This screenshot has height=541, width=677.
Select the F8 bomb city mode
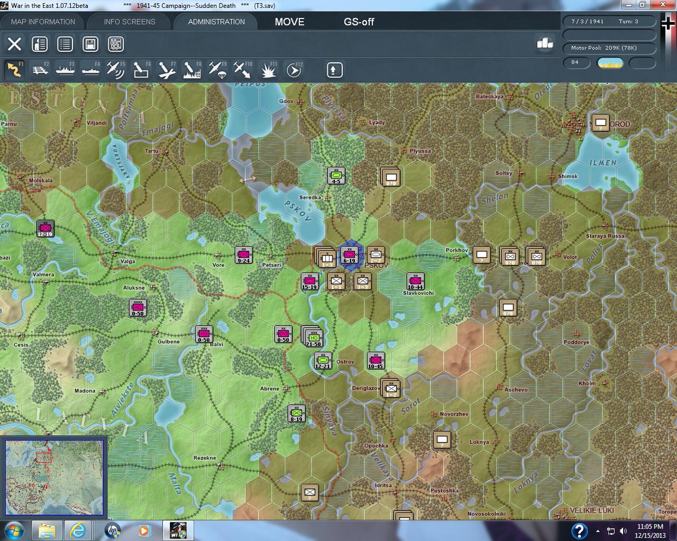[x=192, y=70]
